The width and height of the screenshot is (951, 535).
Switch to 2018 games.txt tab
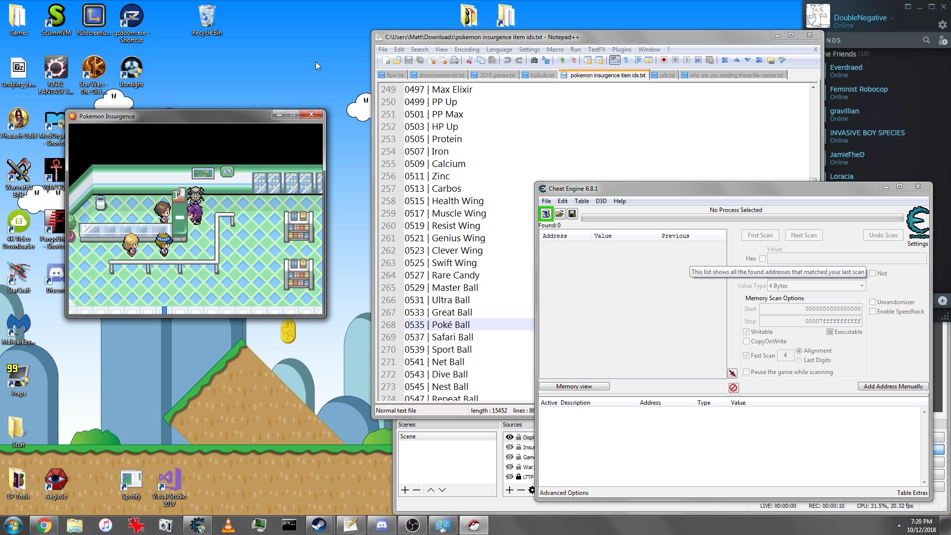[x=493, y=75]
